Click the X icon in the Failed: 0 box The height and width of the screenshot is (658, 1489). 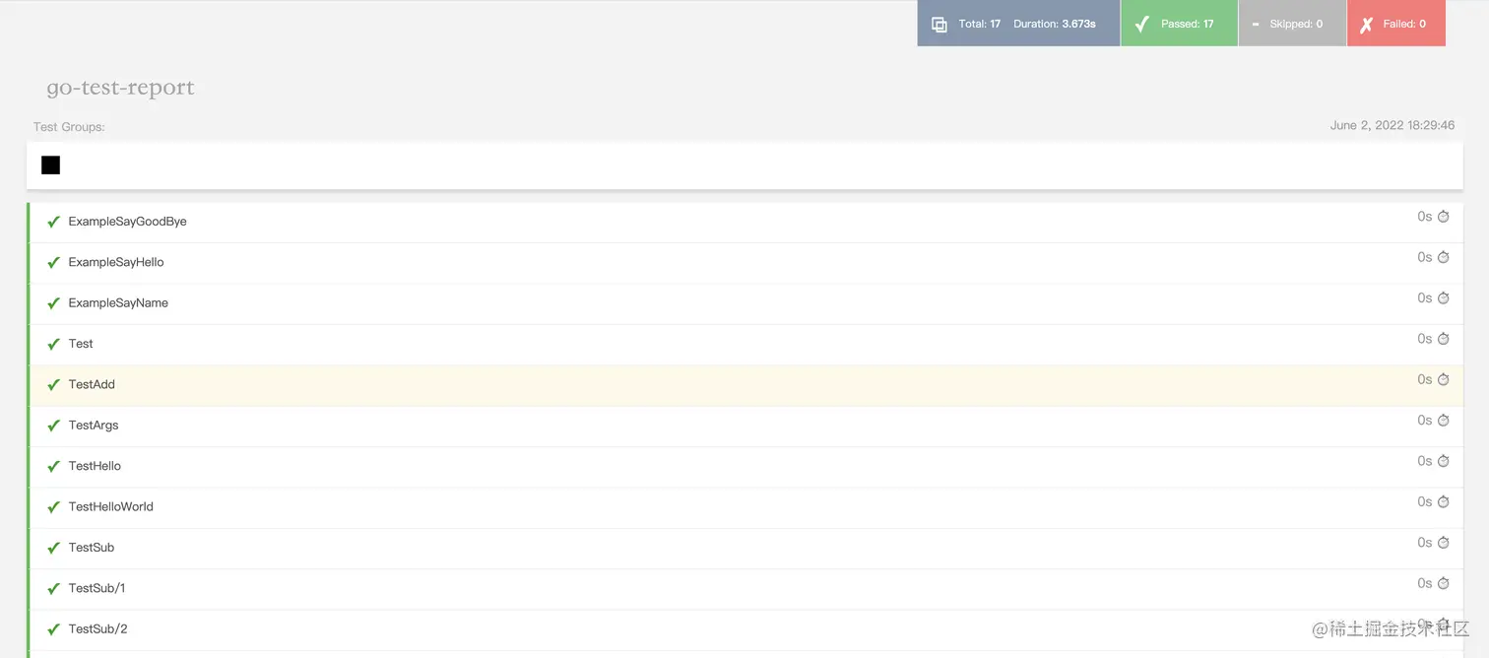pos(1366,24)
